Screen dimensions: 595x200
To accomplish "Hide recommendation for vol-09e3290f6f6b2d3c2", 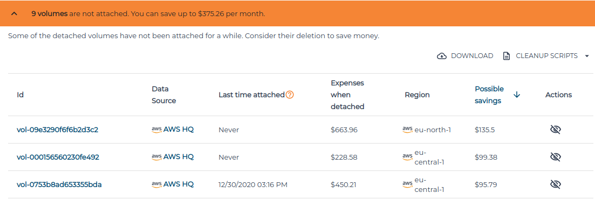I will pos(556,130).
